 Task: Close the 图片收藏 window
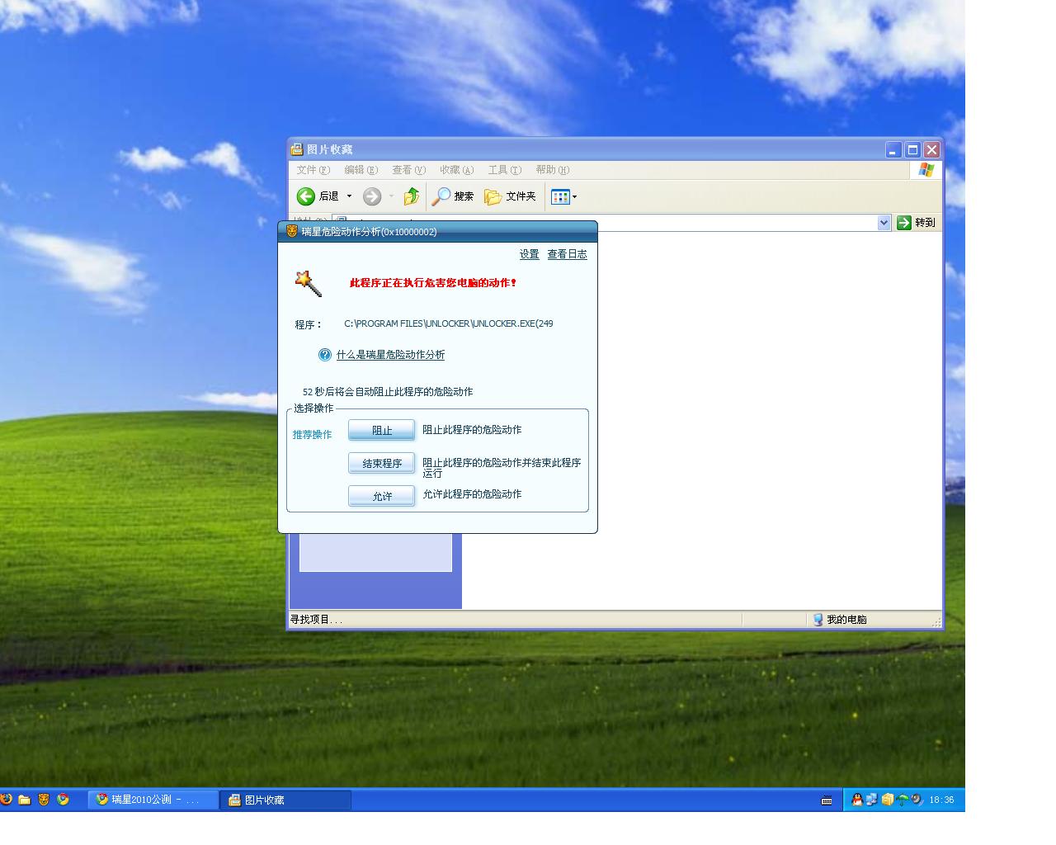point(931,149)
